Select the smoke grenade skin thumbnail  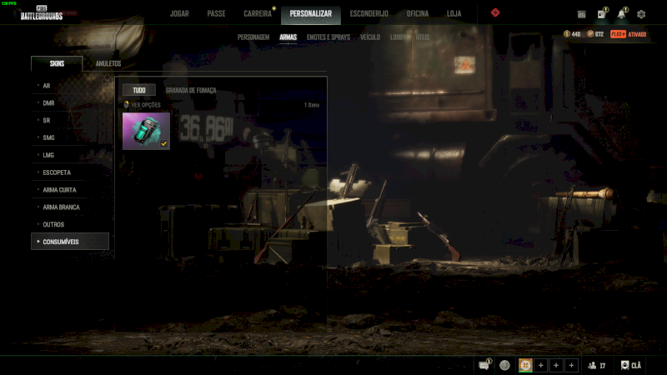(x=146, y=131)
